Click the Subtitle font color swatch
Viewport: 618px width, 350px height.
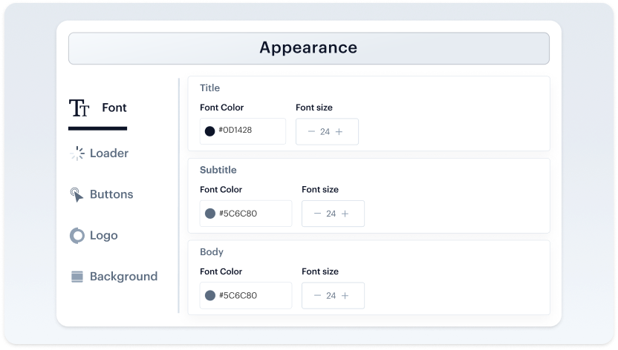210,214
